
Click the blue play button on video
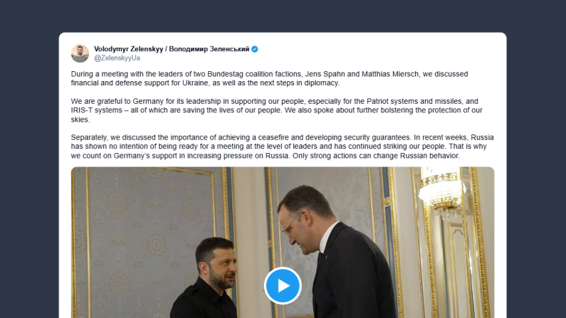[x=283, y=285]
